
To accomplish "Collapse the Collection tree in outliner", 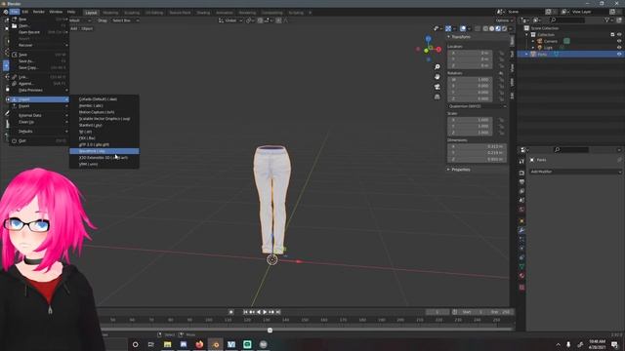I will pos(526,35).
